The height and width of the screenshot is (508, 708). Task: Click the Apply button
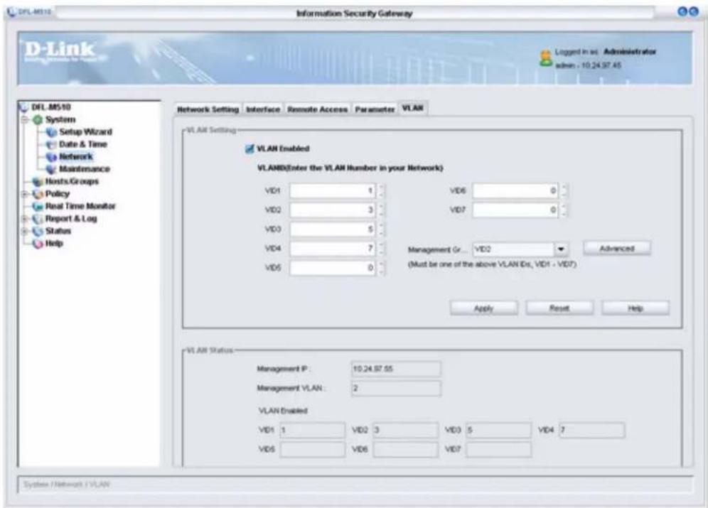[483, 308]
